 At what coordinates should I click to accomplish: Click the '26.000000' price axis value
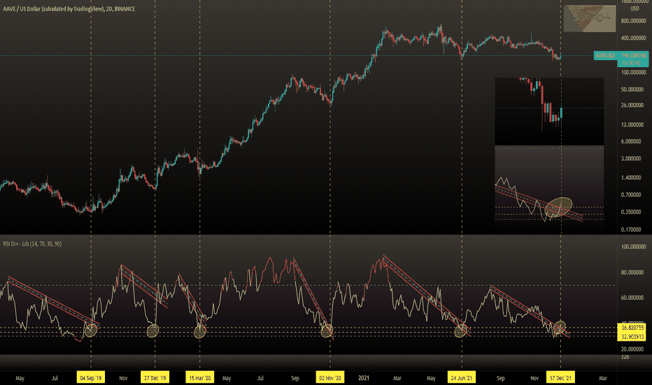[x=632, y=105]
